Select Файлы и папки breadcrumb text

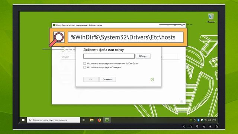point(95,25)
